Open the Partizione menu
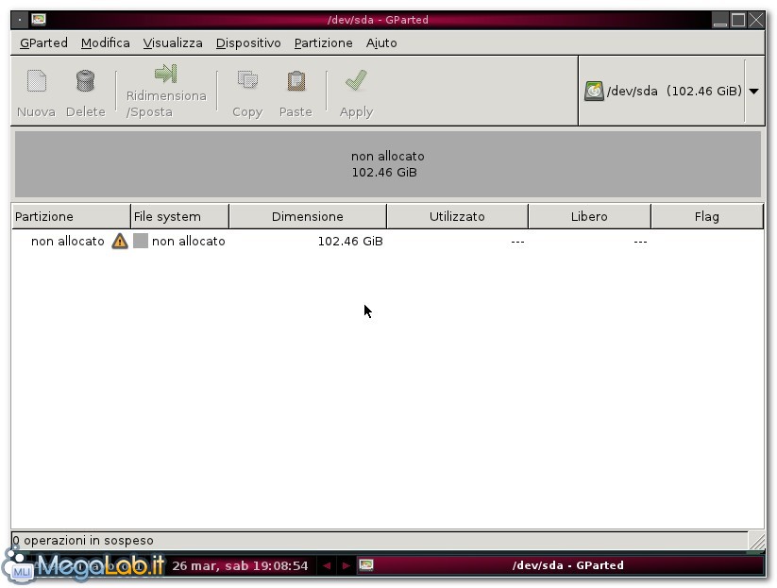This screenshot has width=777, height=588. coord(323,43)
